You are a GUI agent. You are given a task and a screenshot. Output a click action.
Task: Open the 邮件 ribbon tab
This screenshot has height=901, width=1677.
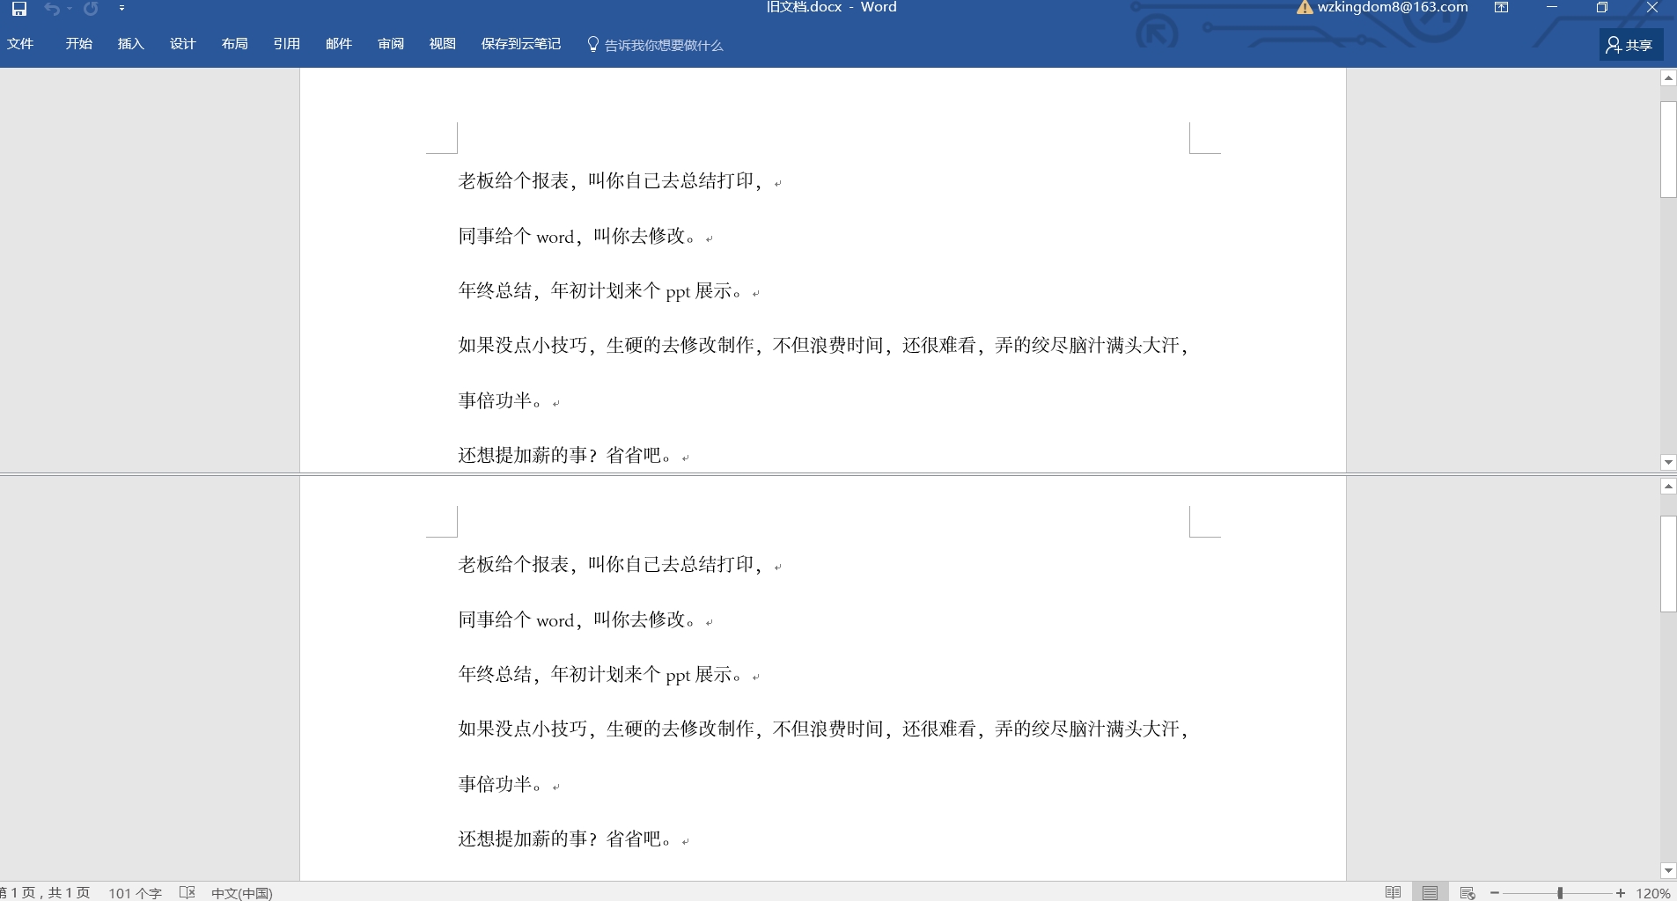click(338, 43)
